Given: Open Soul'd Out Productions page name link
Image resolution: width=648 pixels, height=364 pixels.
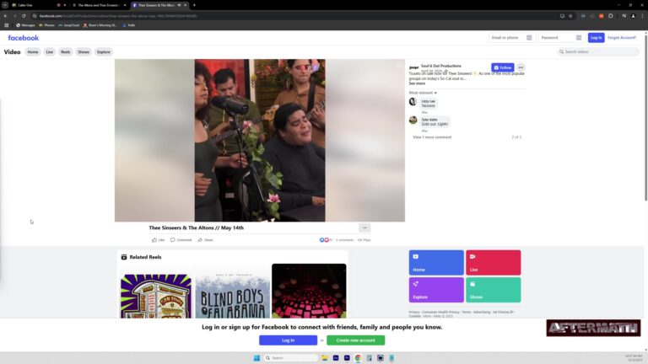Looking at the screenshot, I should click(441, 66).
